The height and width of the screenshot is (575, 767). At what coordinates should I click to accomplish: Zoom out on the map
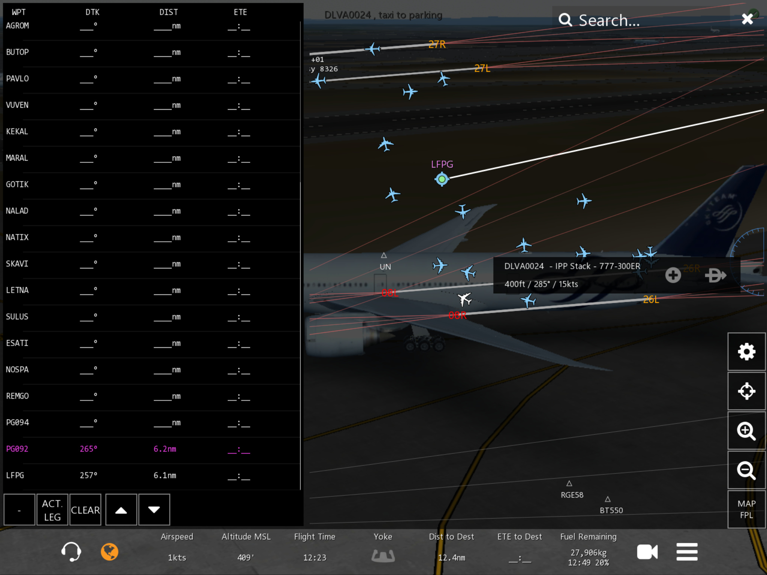pos(746,470)
